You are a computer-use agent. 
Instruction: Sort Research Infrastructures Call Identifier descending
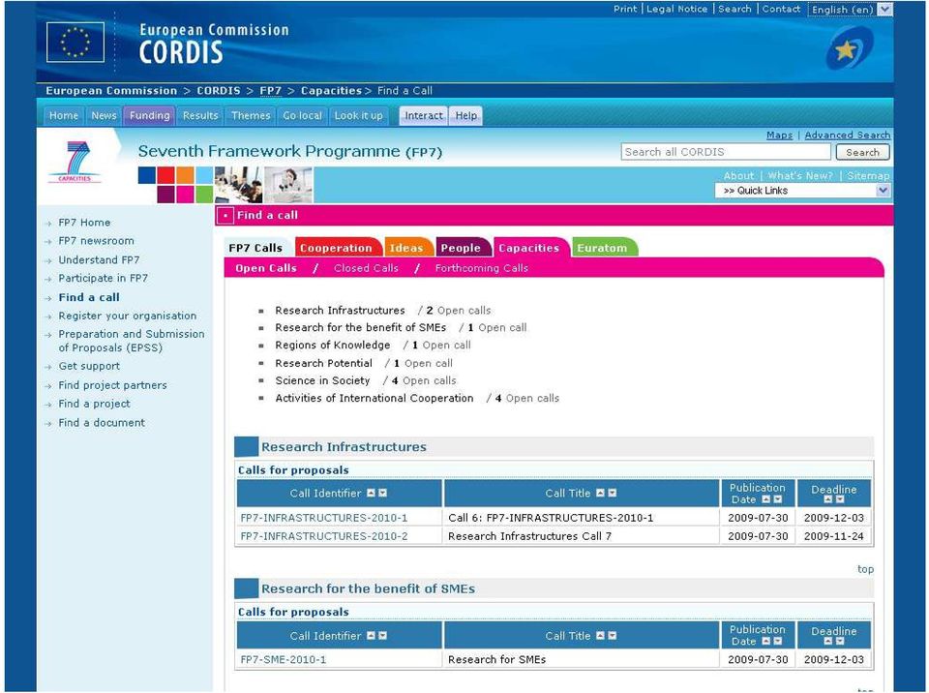point(383,493)
